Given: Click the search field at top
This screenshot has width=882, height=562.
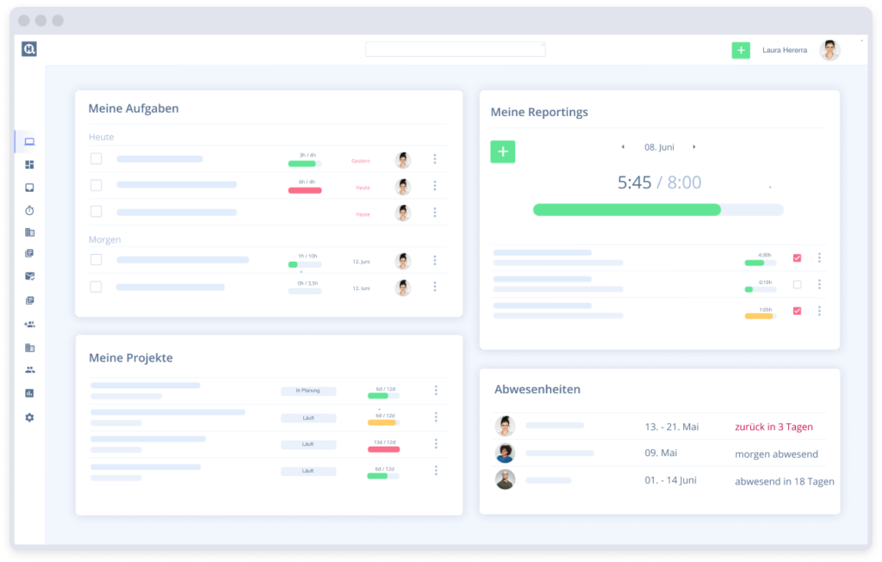Looking at the screenshot, I should [455, 49].
